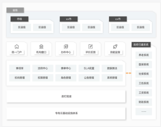Select the 办件中心 label
Viewport: 161px width, 127px height.
click(x=66, y=52)
